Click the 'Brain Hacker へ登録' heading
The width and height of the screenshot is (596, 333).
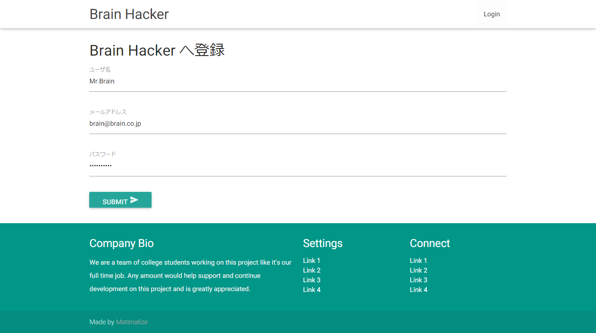157,50
